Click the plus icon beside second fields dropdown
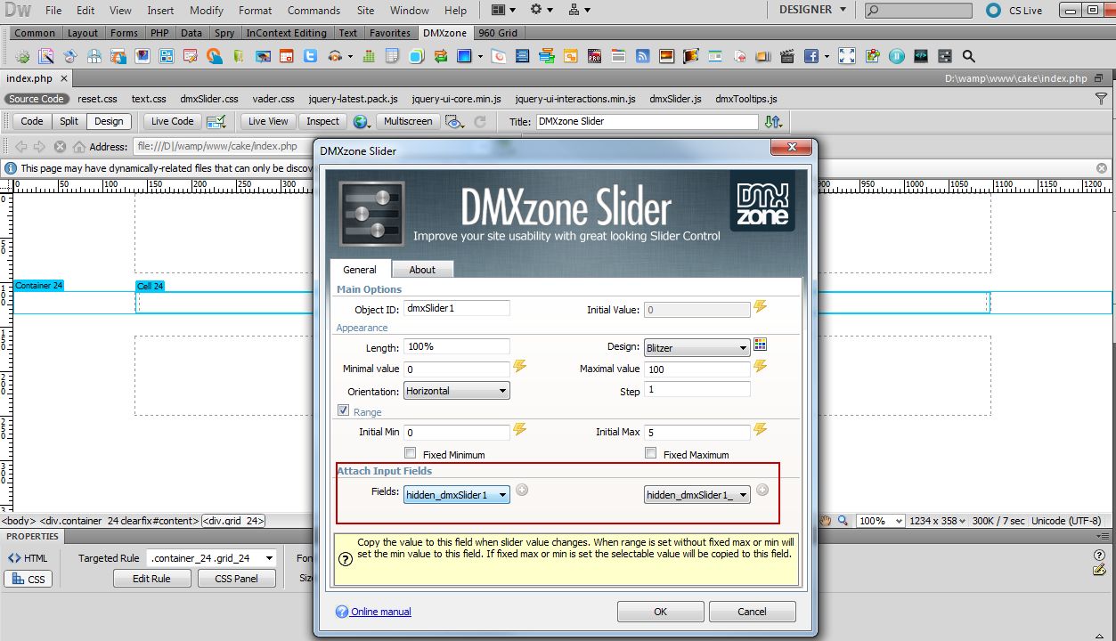 [762, 490]
